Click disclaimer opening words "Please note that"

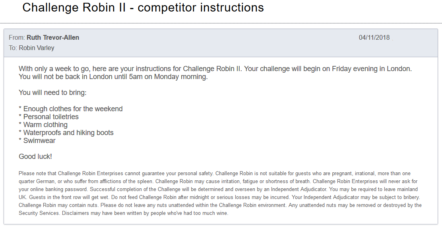38,174
